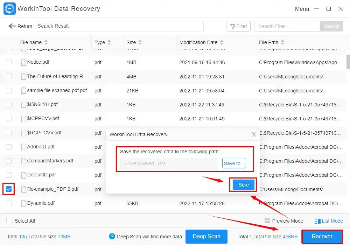Check the sample file scanned pdf.pdf checkbox
The height and width of the screenshot is (245, 350).
pos(9,90)
